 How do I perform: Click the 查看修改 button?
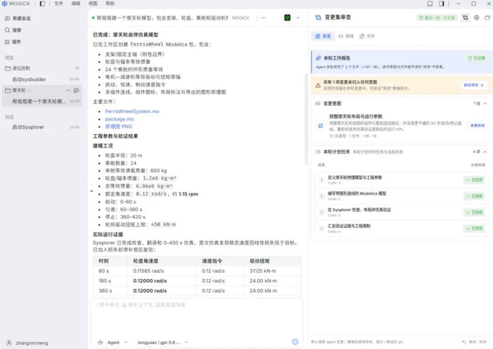coord(477,125)
